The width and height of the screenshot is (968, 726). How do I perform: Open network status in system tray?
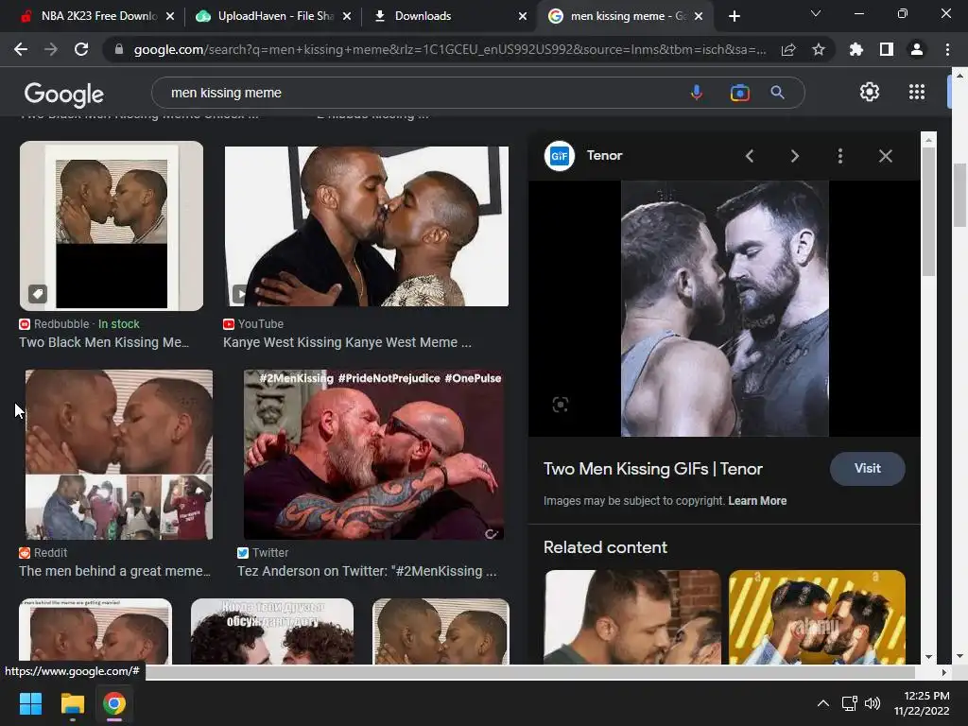pyautogui.click(x=850, y=703)
